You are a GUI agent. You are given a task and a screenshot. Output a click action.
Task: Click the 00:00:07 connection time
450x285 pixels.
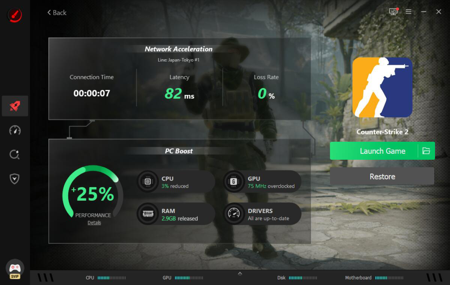point(91,93)
